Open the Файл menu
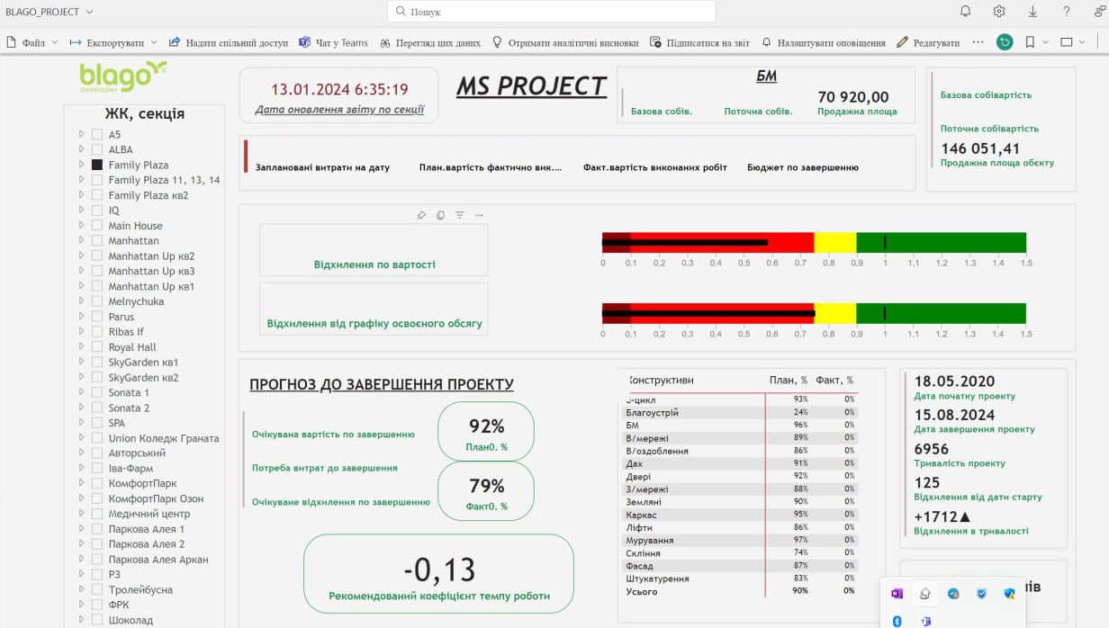Viewport: 1109px width, 628px height. coord(32,42)
